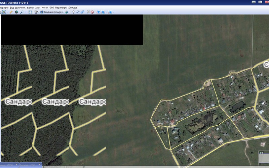This screenshot has width=269, height=168.
Task: Open the Параметры menu
Action: point(61,7)
